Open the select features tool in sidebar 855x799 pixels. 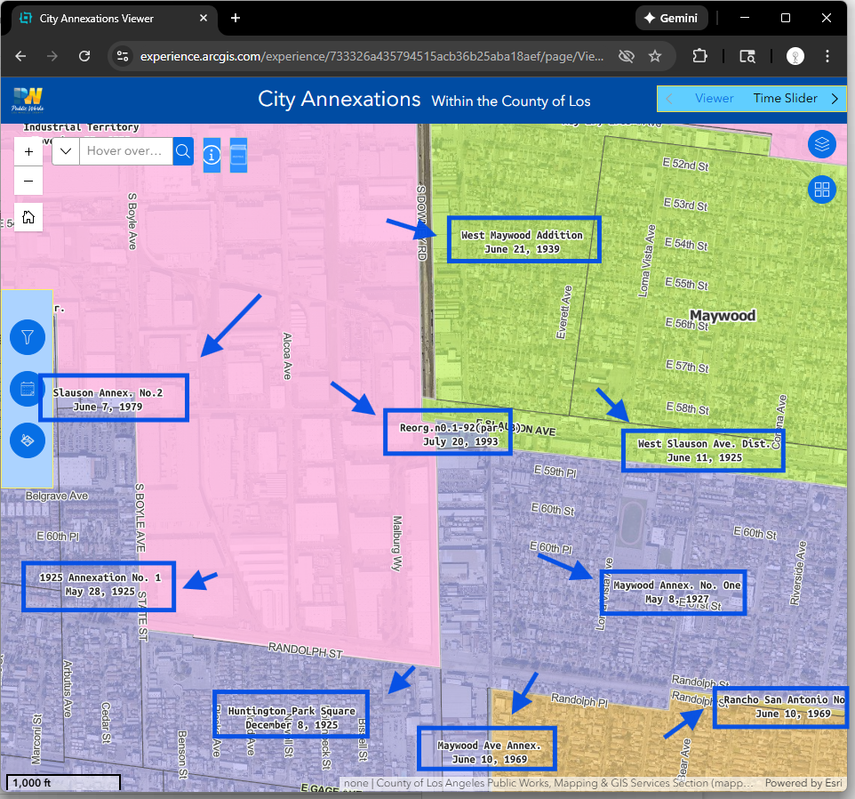point(28,440)
